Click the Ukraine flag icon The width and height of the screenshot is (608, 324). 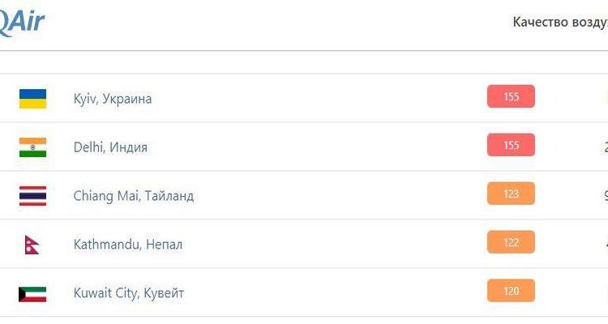[32, 99]
